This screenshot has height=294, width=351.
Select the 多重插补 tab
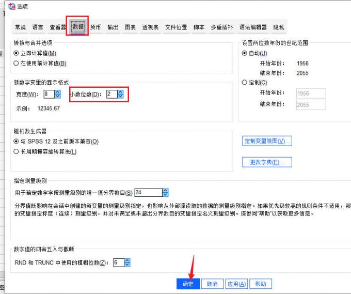[221, 27]
